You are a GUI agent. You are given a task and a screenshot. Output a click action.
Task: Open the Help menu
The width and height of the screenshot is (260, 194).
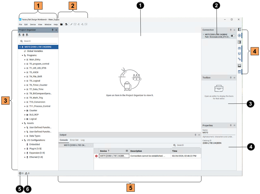[56, 24]
